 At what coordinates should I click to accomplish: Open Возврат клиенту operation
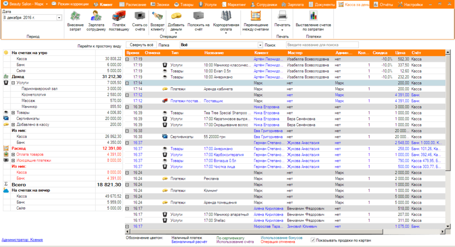[158, 21]
